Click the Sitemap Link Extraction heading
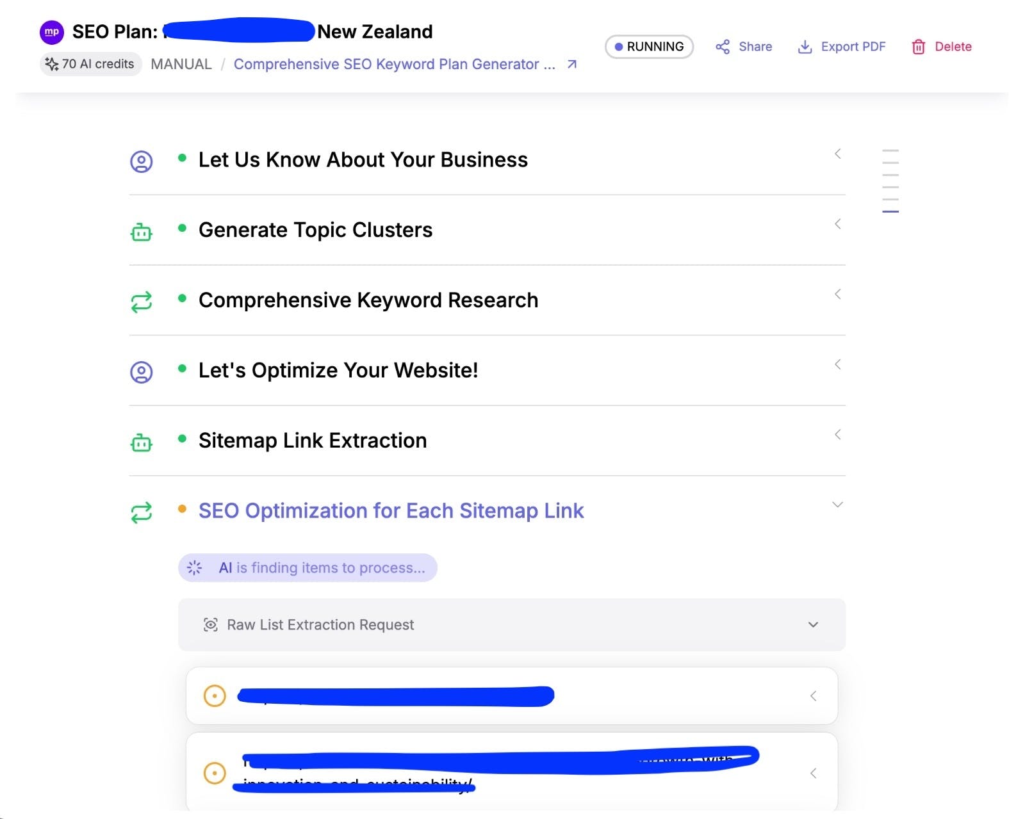 coord(313,441)
